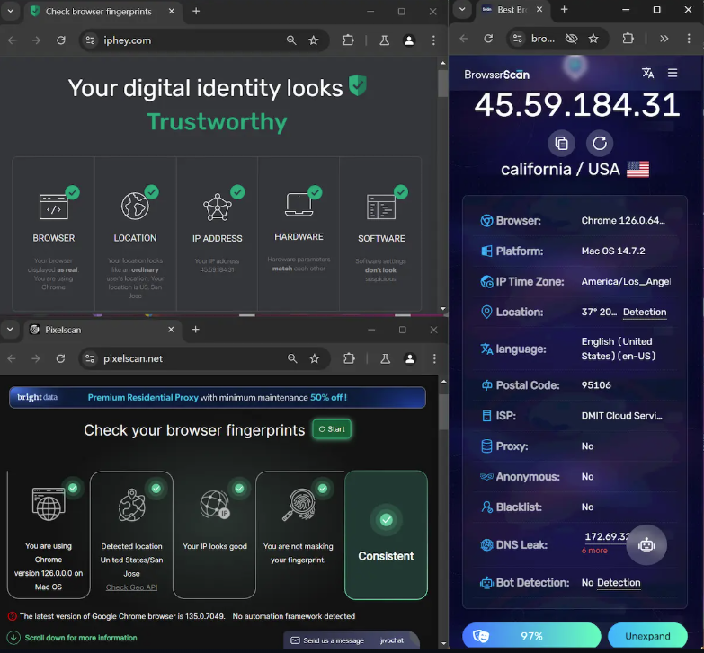Open profile avatar in iphey.com window
Image resolution: width=704 pixels, height=653 pixels.
409,40
